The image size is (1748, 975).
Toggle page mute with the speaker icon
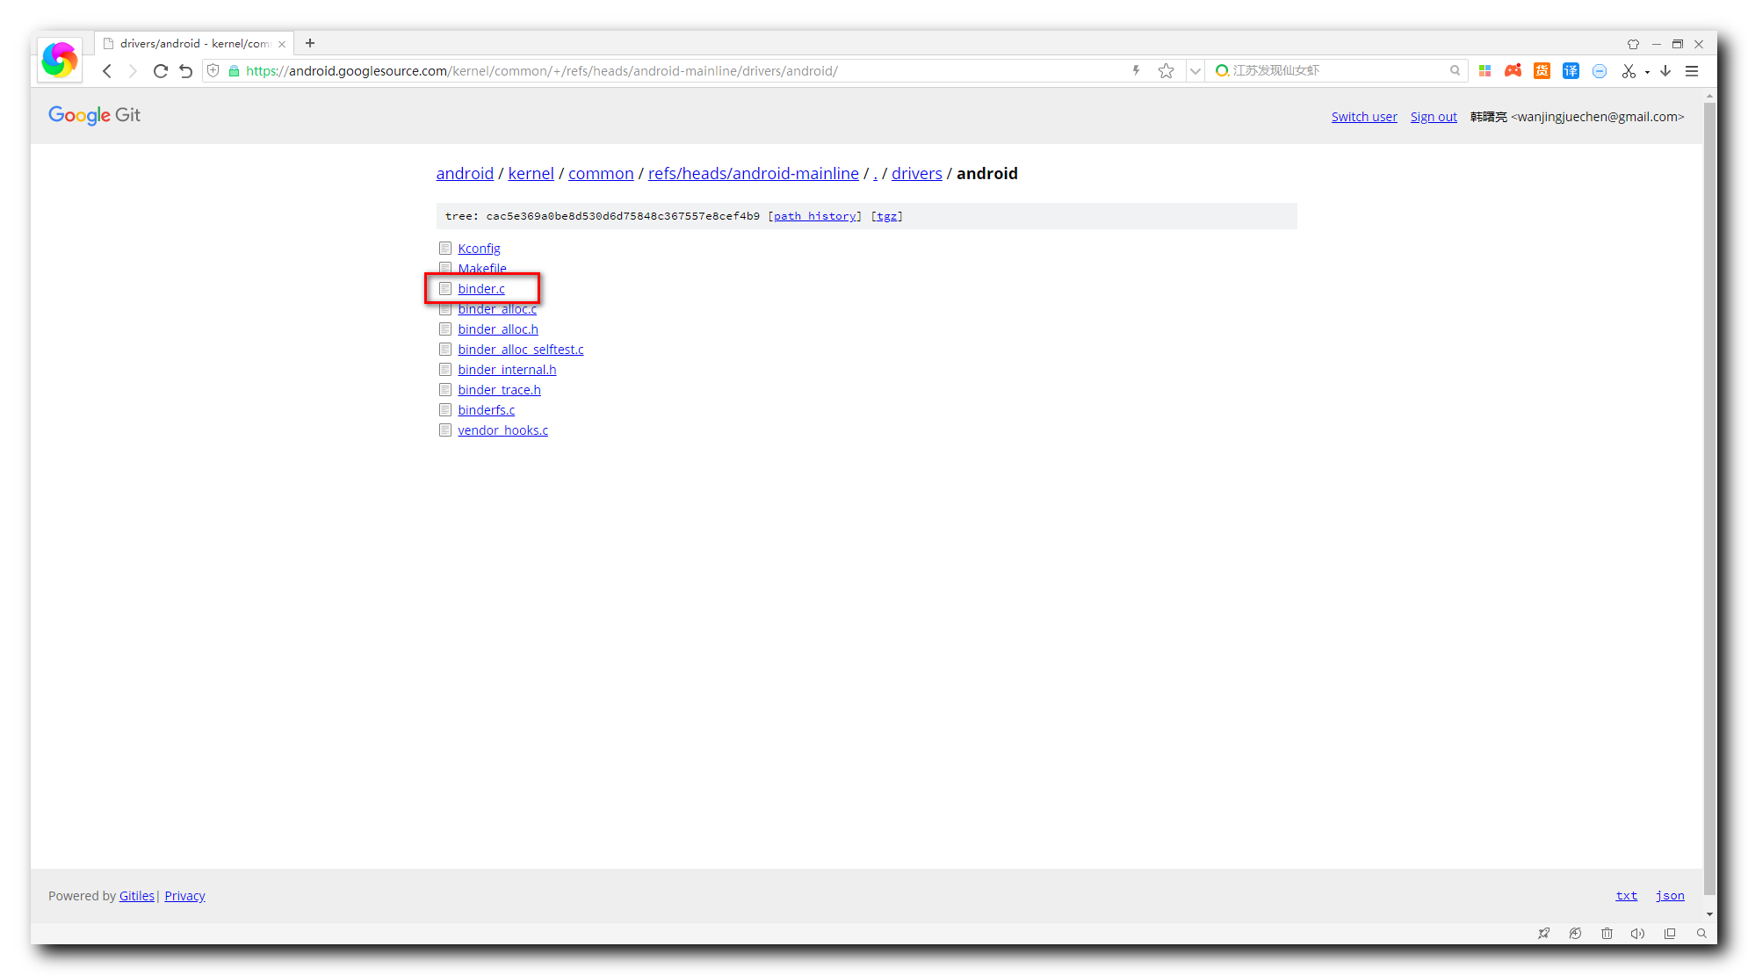point(1637,933)
